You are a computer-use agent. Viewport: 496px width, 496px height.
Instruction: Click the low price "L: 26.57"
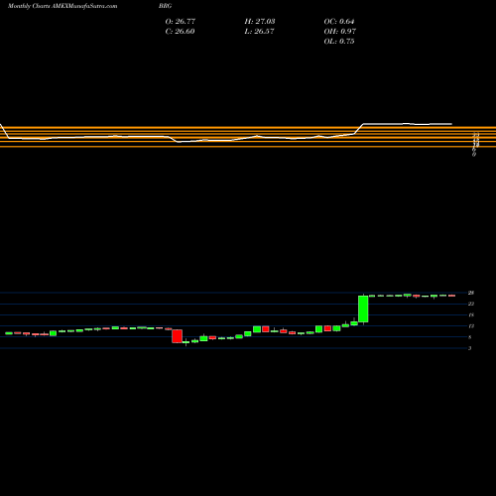pyautogui.click(x=259, y=31)
